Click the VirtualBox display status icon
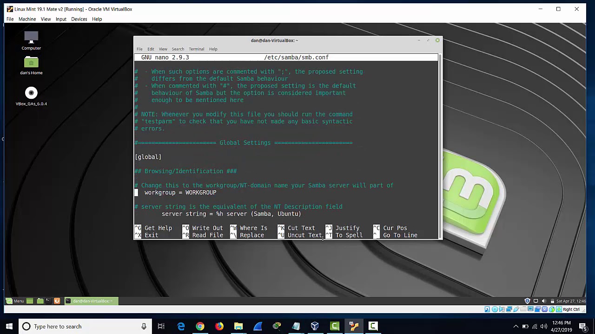This screenshot has height=334, width=595. click(530, 309)
